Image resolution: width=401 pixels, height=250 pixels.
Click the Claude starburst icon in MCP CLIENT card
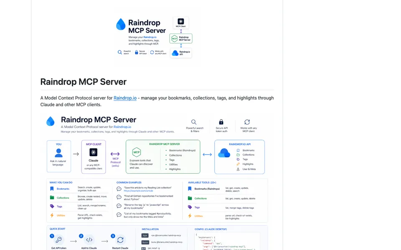(93, 152)
